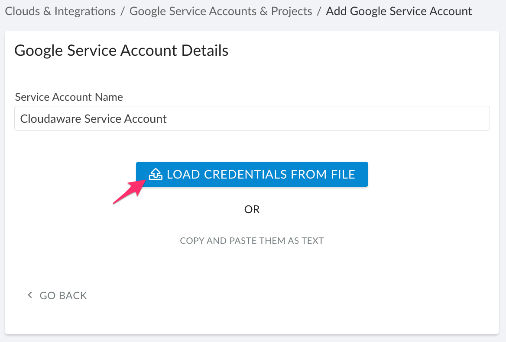Click the Google Service Account Details heading
The width and height of the screenshot is (506, 342).
click(x=121, y=50)
